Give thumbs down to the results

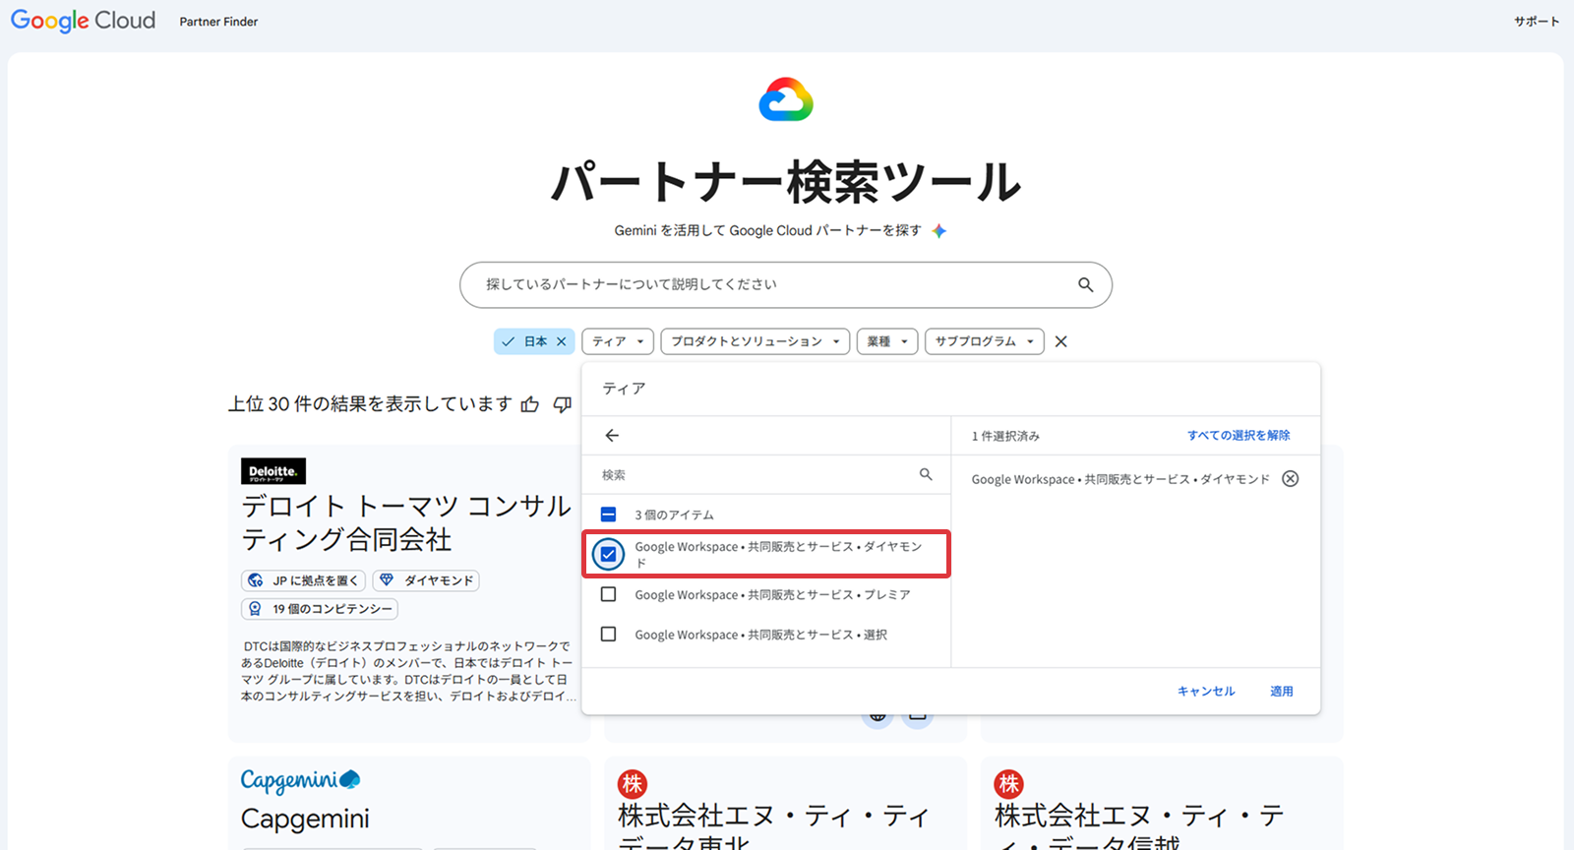563,404
